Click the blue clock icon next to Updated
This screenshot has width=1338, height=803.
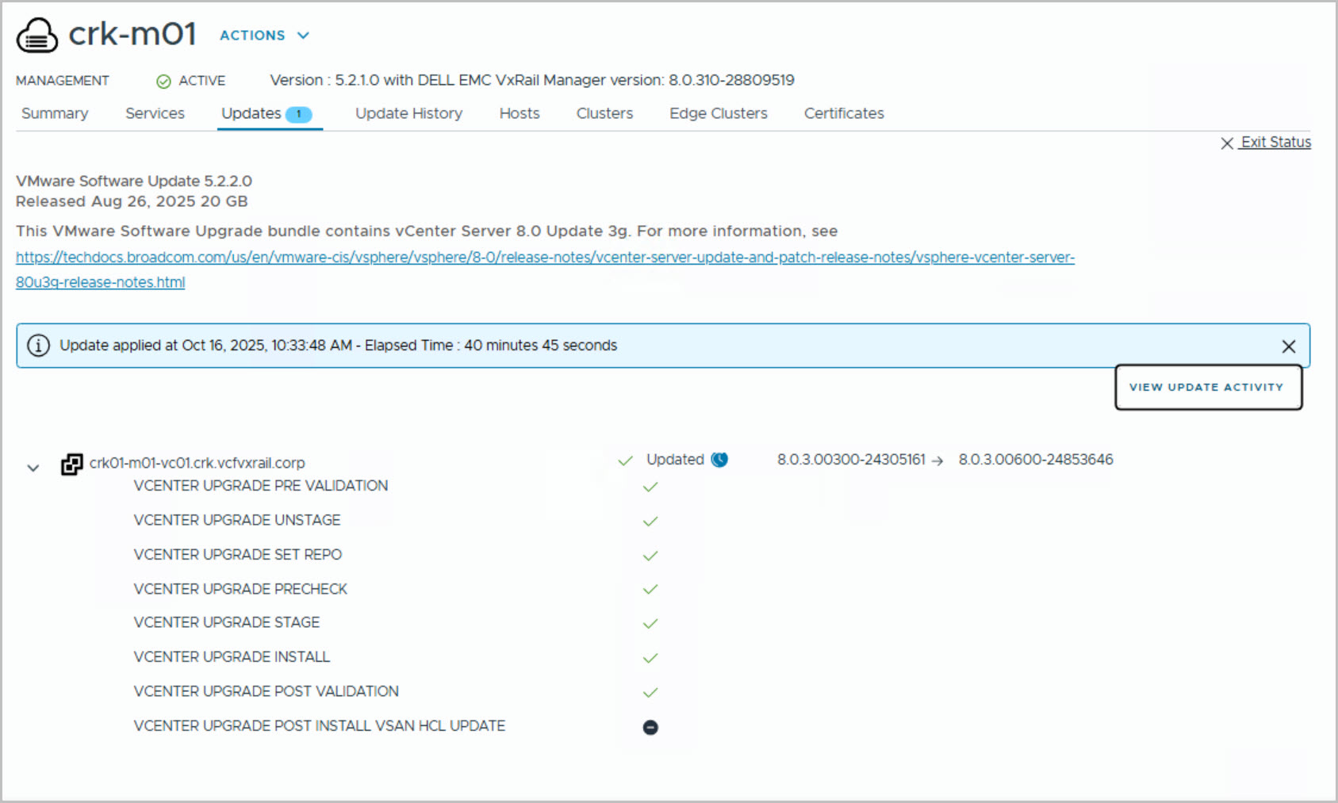[719, 460]
